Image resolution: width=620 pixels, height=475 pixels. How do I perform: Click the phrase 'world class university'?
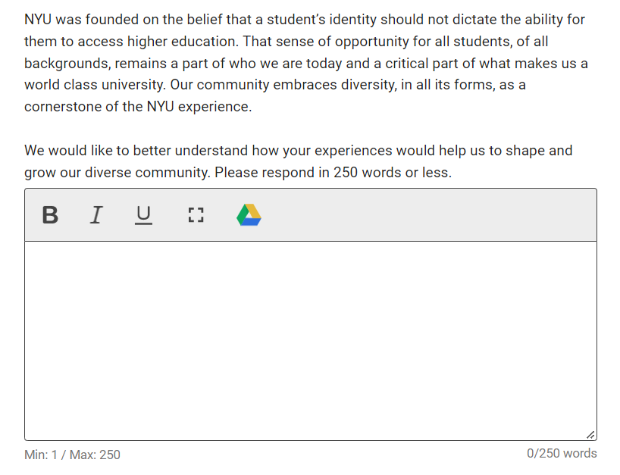coord(95,85)
